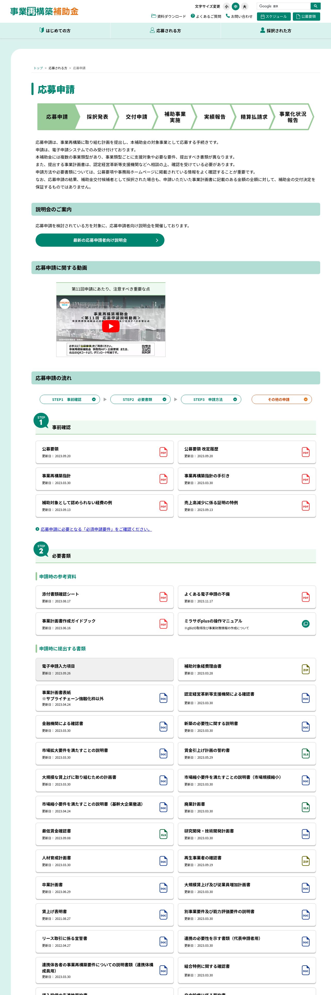Download DOC icon for 大規模な賃上げに取り組むための計画書

point(163,781)
